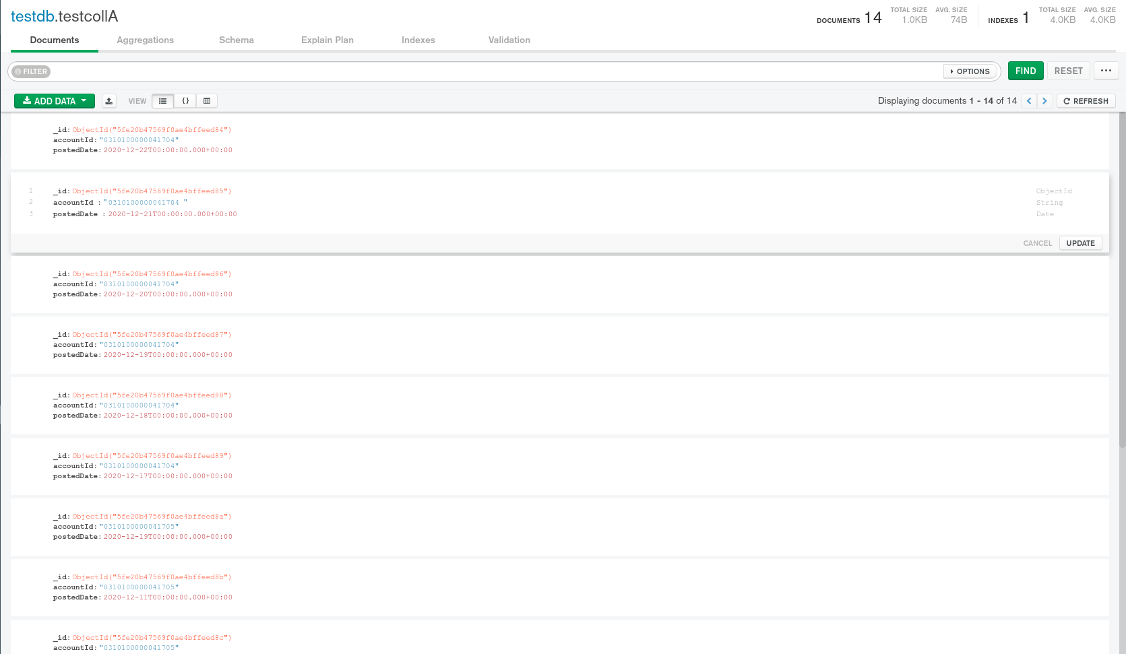Click the document count 14
Screen dimensions: 1126x654
coord(873,18)
